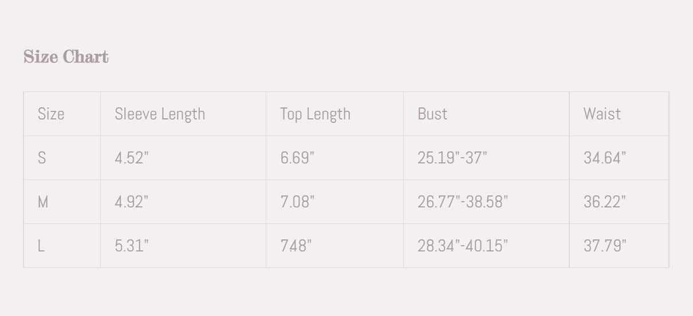The width and height of the screenshot is (693, 316).
Task: Click top length value 7.08"
Action: click(297, 202)
